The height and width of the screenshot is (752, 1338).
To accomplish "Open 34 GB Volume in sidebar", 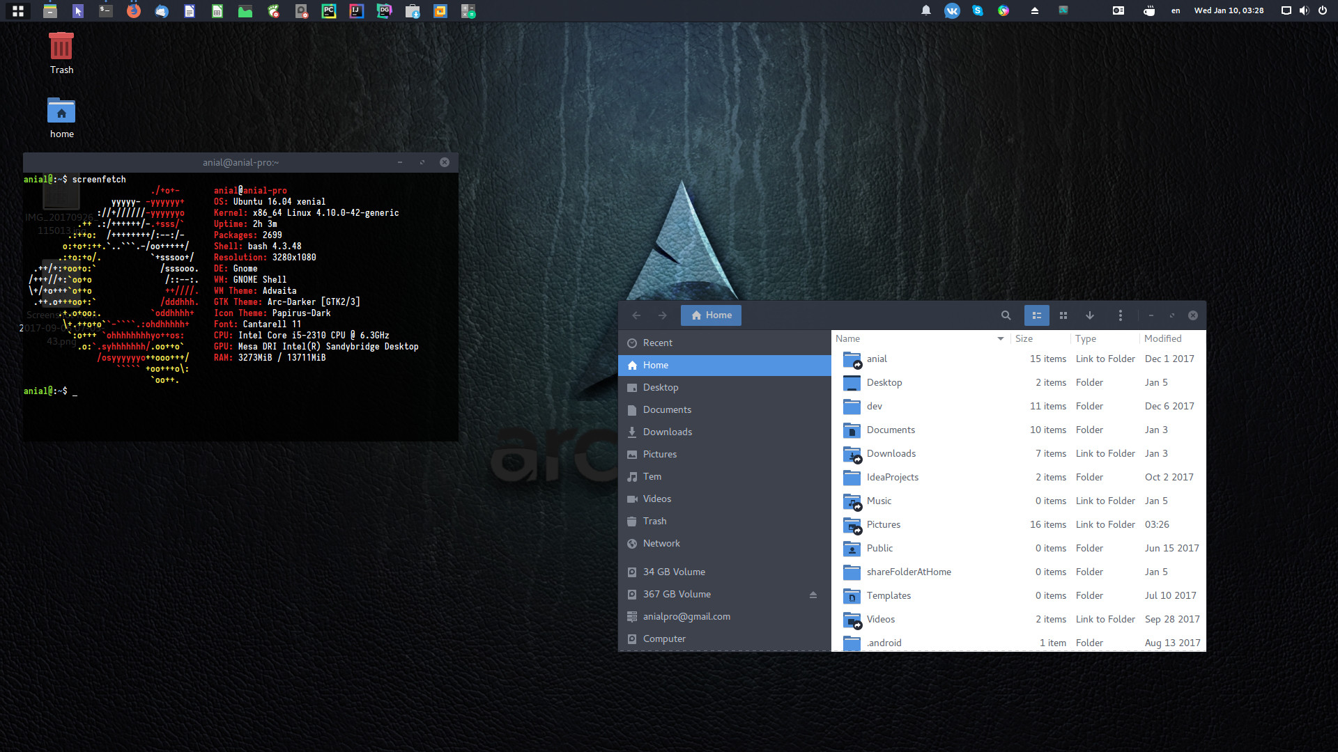I will (x=725, y=572).
